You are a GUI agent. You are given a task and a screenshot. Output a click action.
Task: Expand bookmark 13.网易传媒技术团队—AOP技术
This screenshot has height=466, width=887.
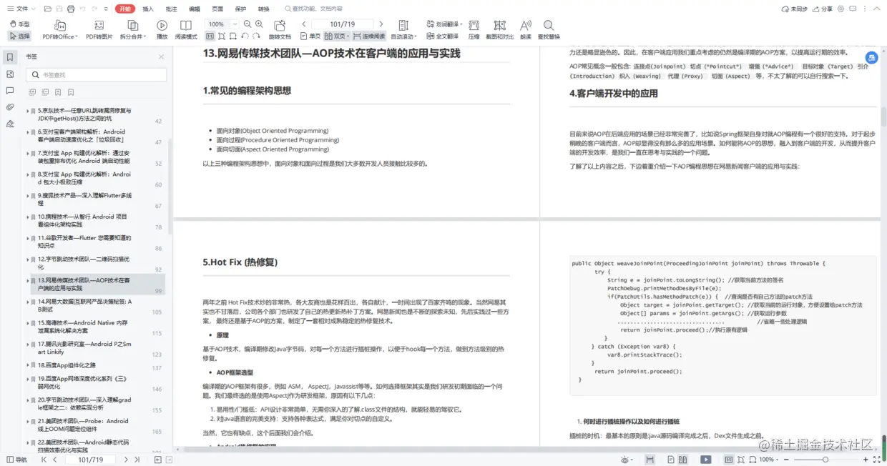pos(28,281)
